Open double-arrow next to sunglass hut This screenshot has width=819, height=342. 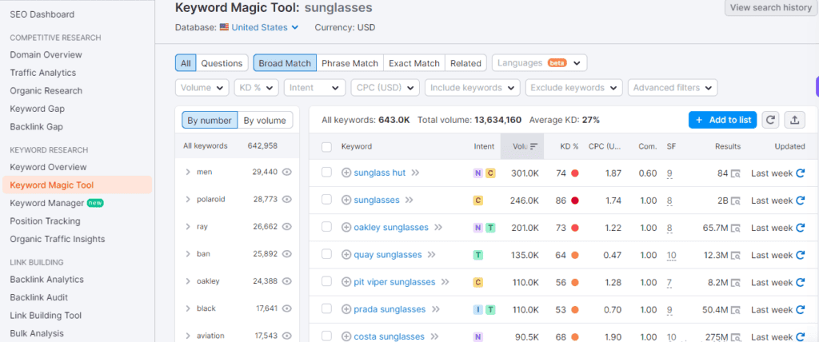[x=415, y=173]
